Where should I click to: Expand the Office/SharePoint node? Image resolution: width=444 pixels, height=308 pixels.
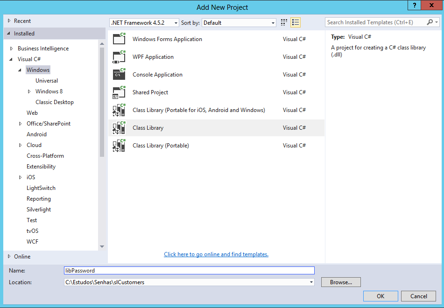20,124
